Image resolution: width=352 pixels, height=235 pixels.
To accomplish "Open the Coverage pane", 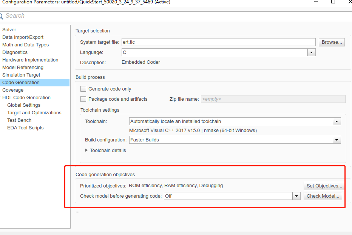I will pyautogui.click(x=13, y=90).
